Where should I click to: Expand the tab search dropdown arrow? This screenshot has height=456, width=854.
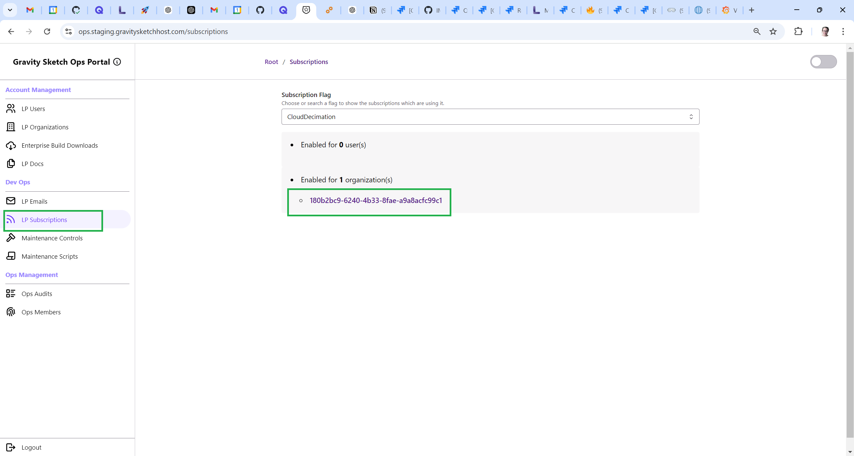[x=10, y=10]
